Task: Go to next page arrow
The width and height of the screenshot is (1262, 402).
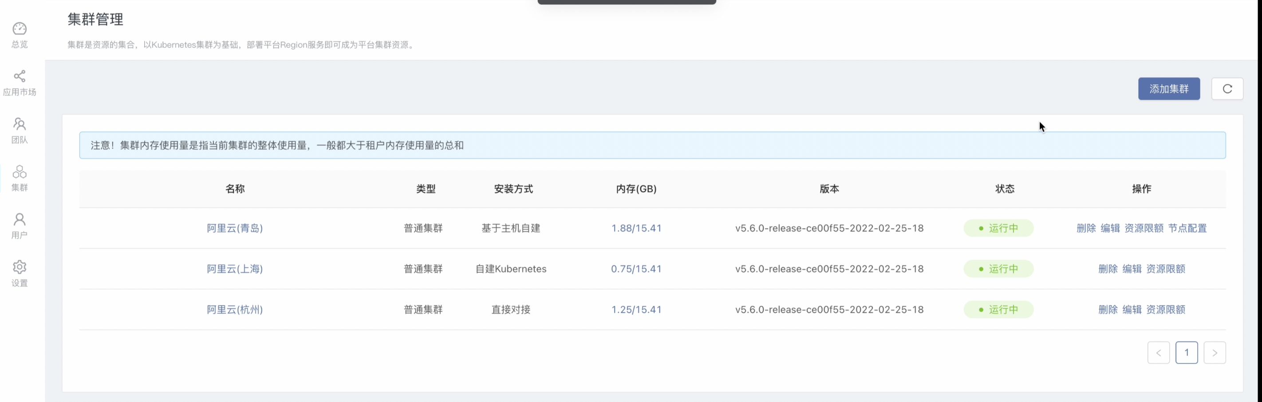Action: pyautogui.click(x=1215, y=353)
